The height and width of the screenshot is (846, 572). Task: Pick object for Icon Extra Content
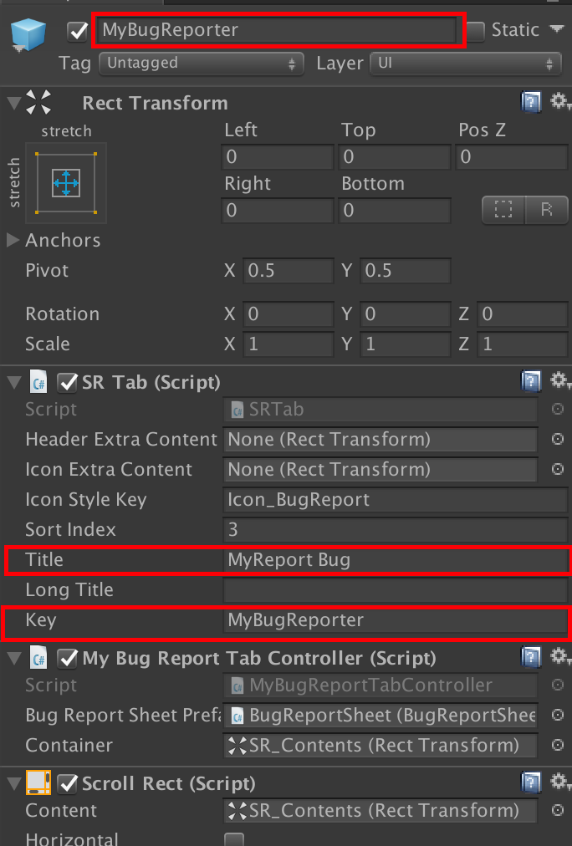(558, 470)
